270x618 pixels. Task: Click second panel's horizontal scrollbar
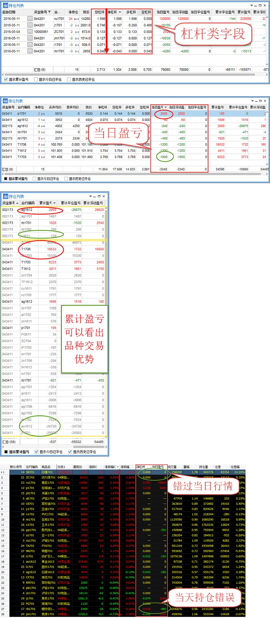tap(132, 174)
